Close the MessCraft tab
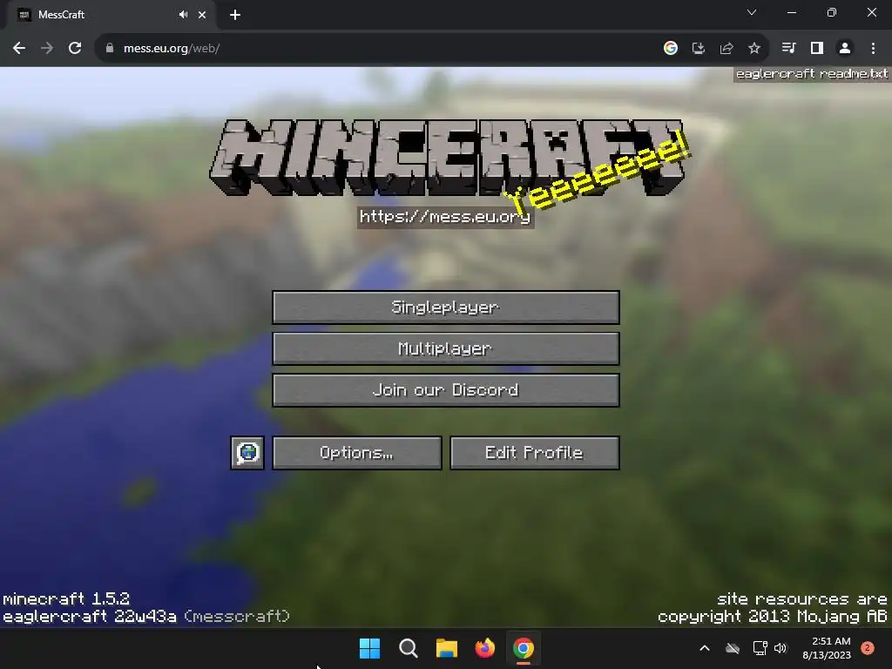 [x=202, y=15]
